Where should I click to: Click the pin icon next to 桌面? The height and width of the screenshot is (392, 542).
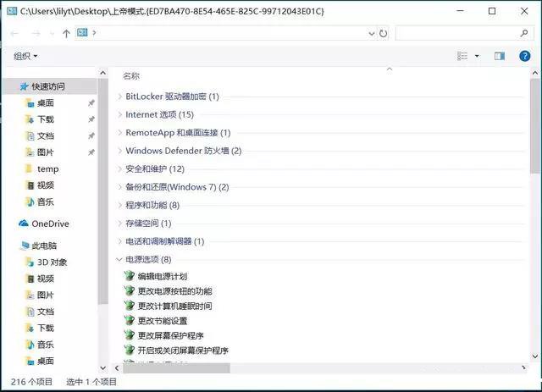point(91,103)
